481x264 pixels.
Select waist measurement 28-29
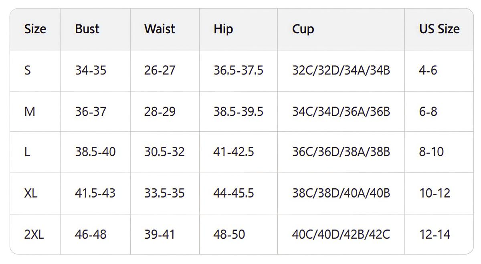coord(160,111)
